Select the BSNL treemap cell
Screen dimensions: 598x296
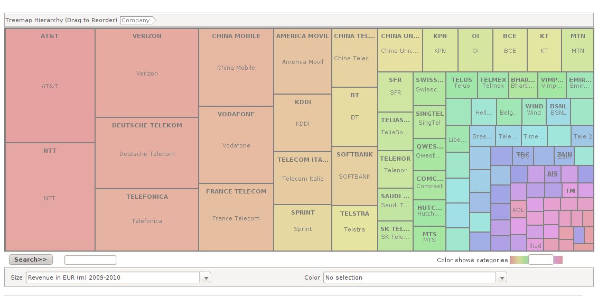[x=558, y=112]
